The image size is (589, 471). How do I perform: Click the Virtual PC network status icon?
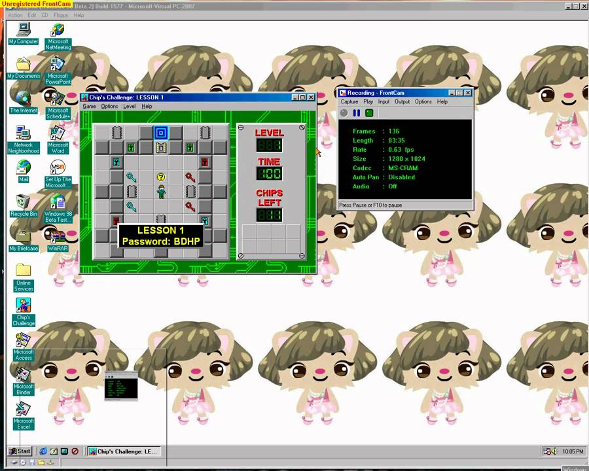coord(50,462)
